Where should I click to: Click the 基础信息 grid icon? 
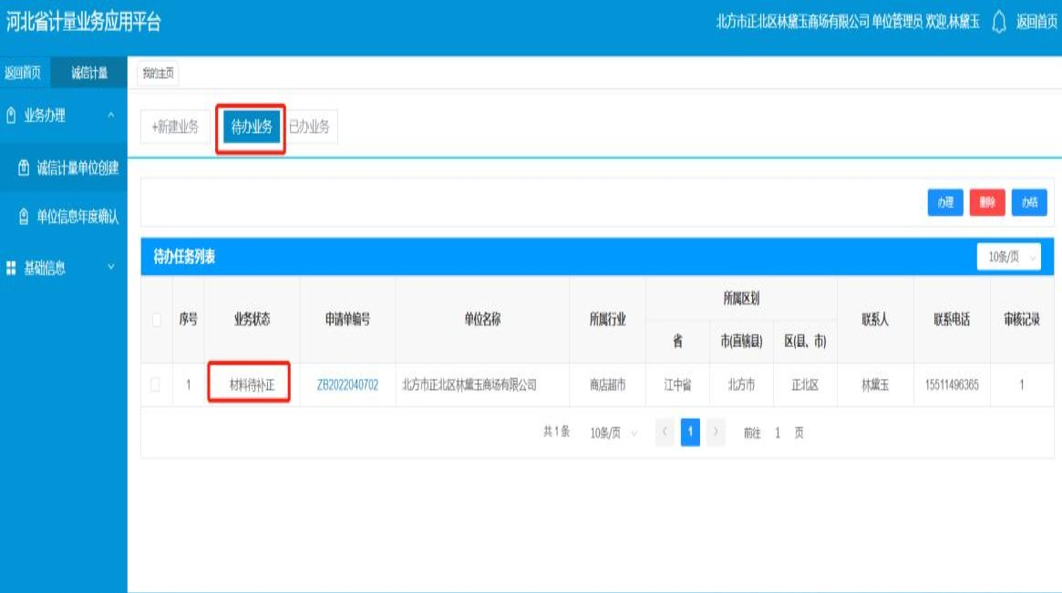tap(11, 268)
